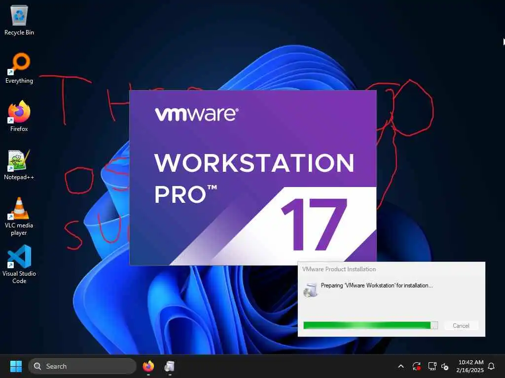The image size is (505, 378).
Task: Open Firefox from the taskbar
Action: pyautogui.click(x=148, y=366)
